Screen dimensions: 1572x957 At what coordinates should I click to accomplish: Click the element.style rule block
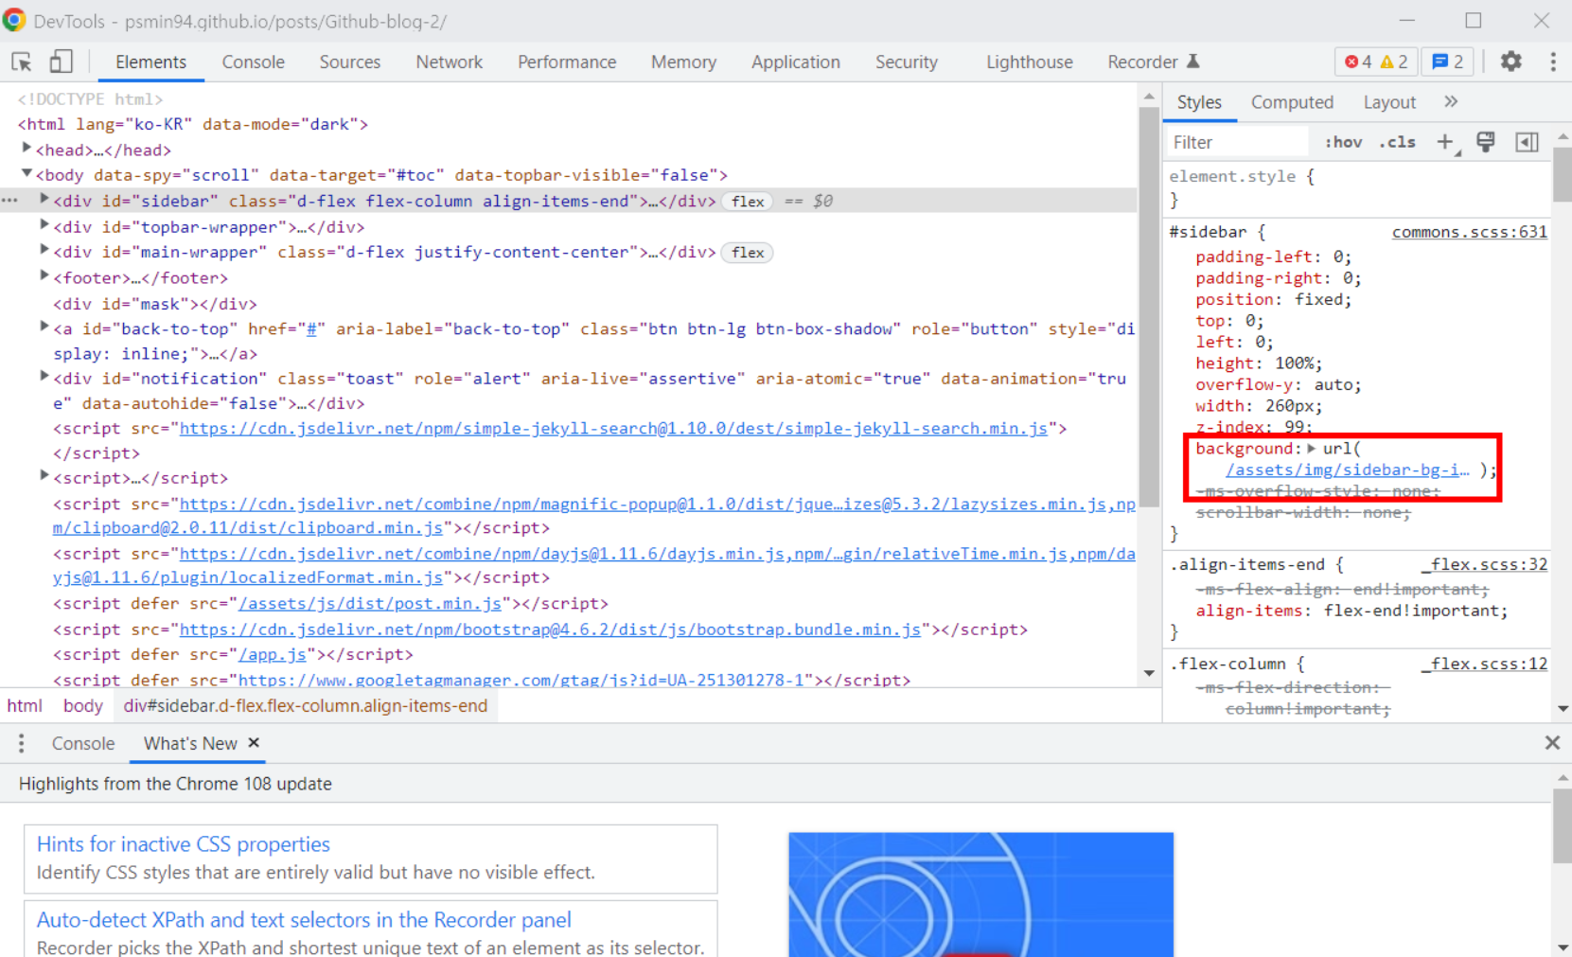click(1357, 187)
